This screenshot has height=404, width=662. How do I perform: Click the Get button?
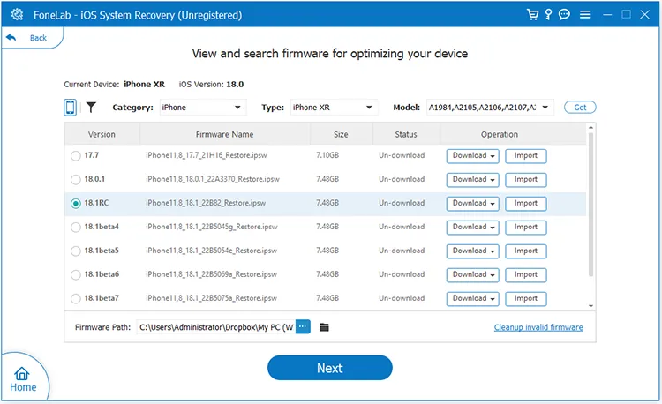(580, 108)
